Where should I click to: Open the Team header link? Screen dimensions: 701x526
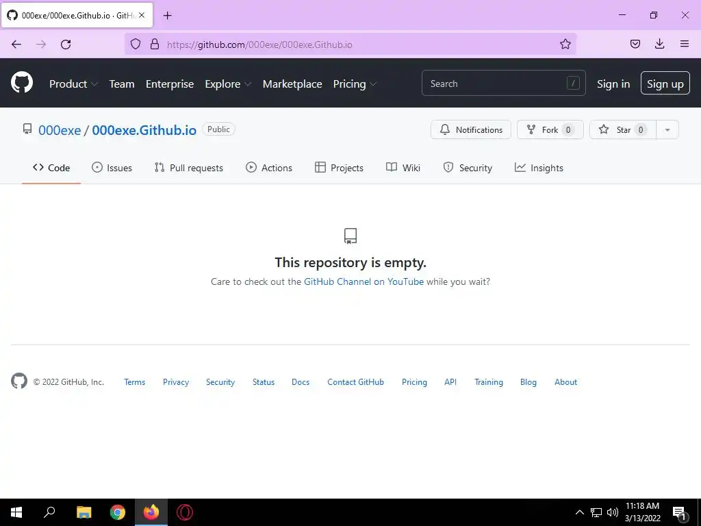pos(122,84)
